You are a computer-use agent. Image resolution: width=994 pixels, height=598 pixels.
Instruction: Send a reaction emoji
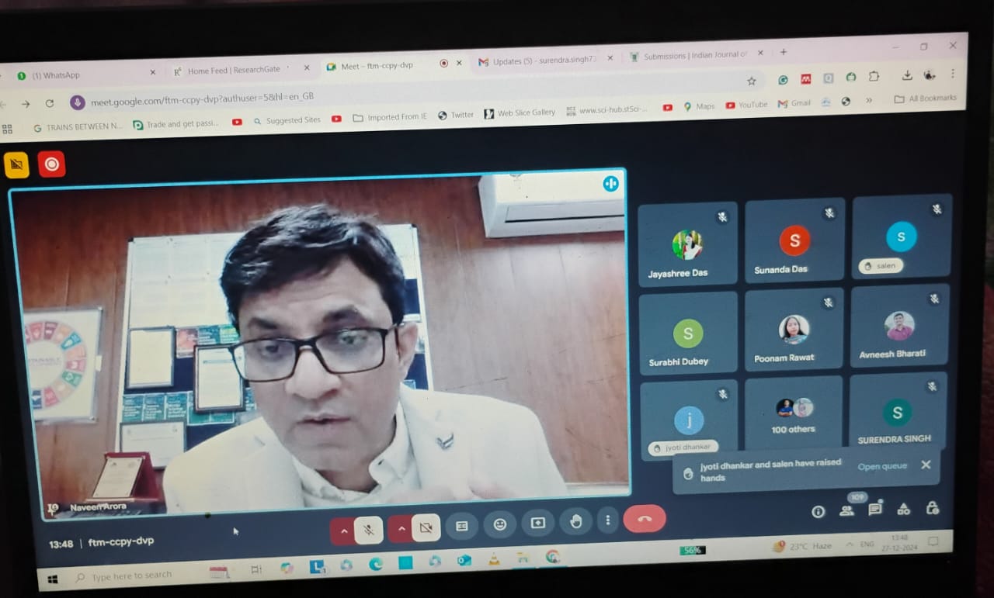[x=500, y=524]
